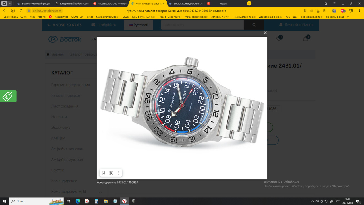Open Calculator from the taskbar
The height and width of the screenshot is (205, 364).
tap(96, 201)
